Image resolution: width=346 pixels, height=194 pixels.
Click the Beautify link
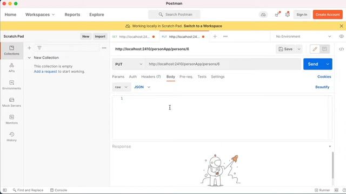(x=322, y=87)
